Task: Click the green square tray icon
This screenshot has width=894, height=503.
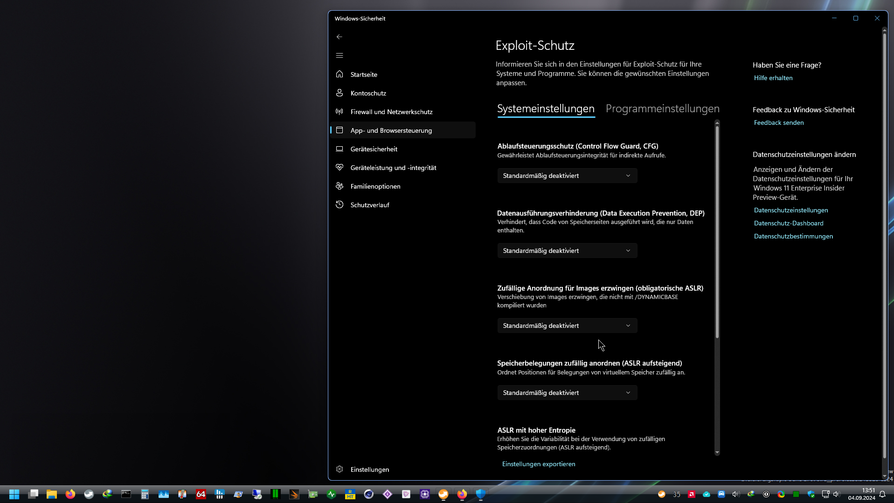Action: [x=796, y=494]
